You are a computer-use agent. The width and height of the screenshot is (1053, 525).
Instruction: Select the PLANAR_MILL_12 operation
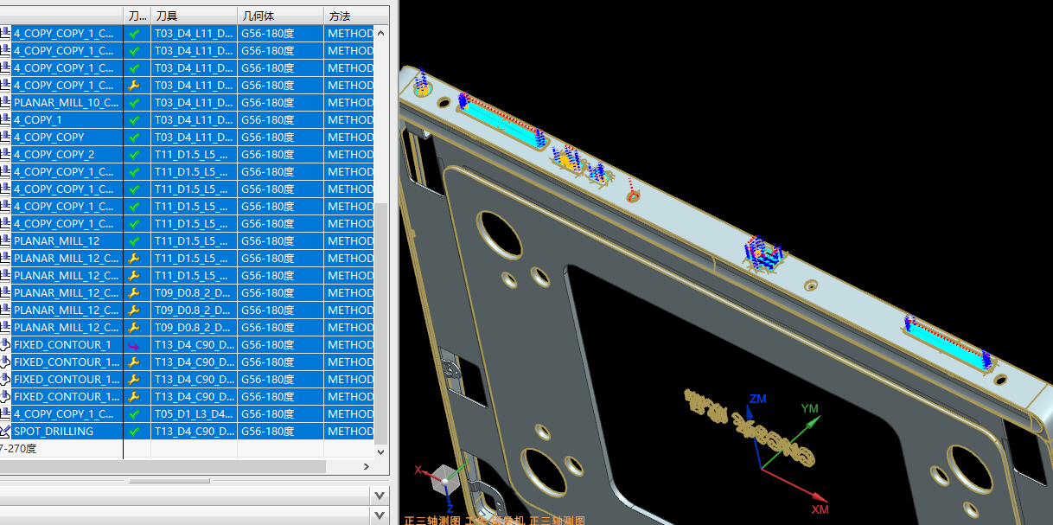(57, 240)
